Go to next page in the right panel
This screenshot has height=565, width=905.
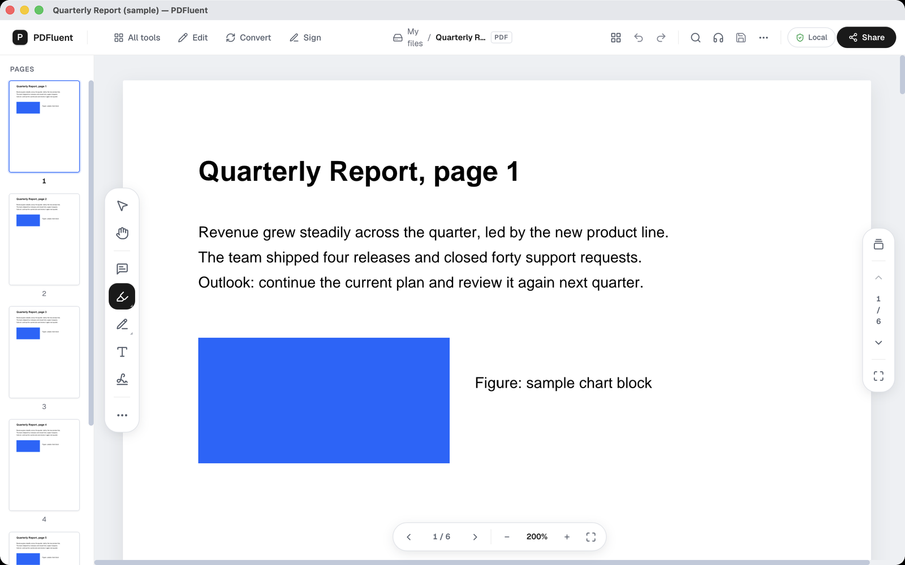click(878, 342)
